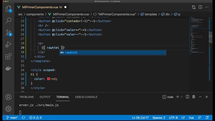This screenshot has height=121, width=215.
Task: Synchronize changes in status bar
Action: coord(24,118)
